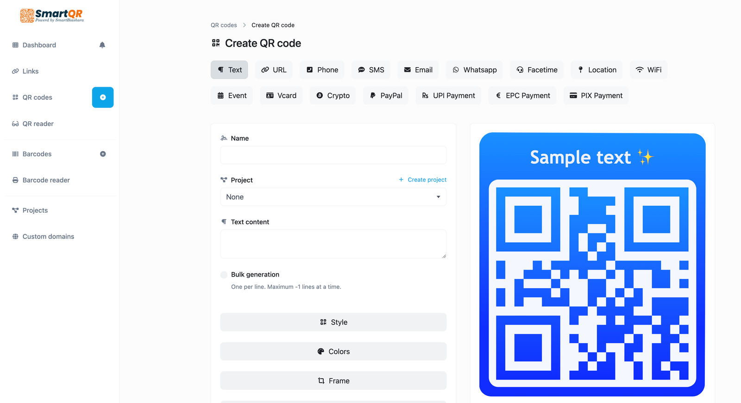The image size is (741, 403).
Task: Select the PayPal QR type
Action: [386, 95]
